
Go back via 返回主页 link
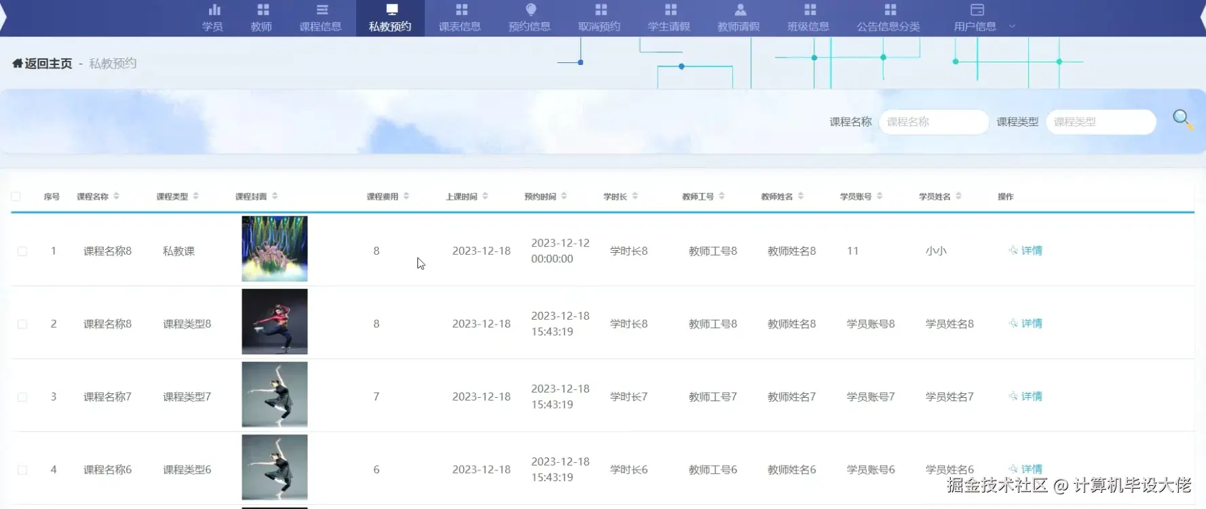click(48, 63)
